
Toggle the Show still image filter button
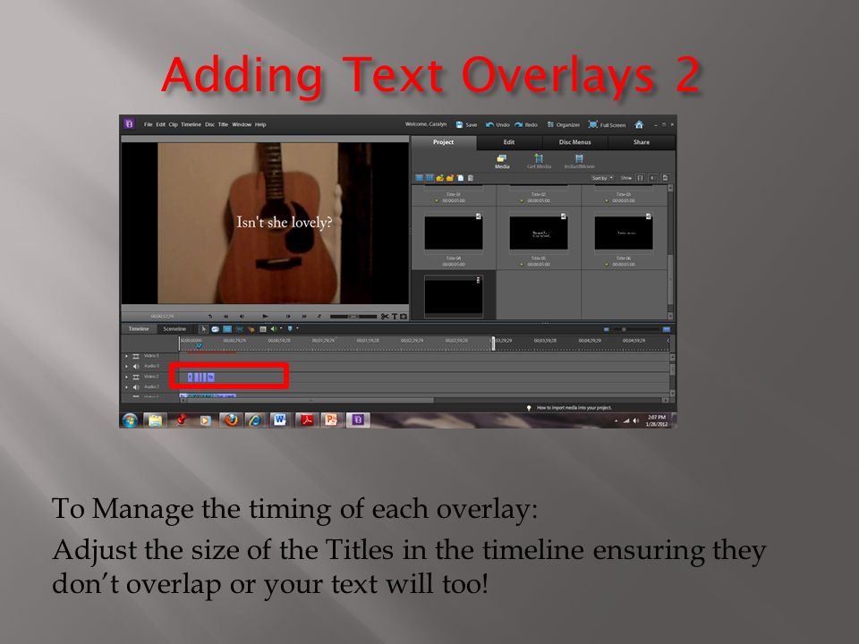point(665,178)
